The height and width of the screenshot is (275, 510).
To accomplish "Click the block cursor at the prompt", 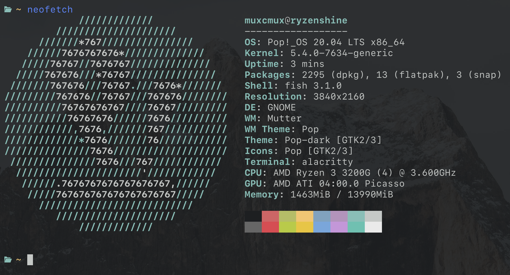I will (30, 260).
